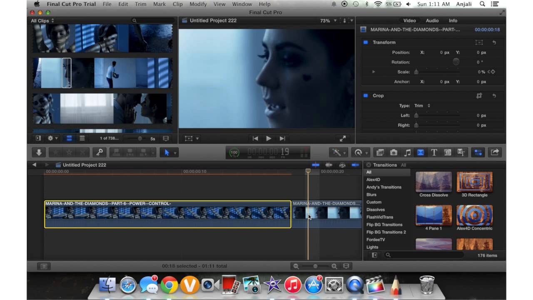Open the browser gear action menu
The image size is (533, 300).
tap(52, 138)
